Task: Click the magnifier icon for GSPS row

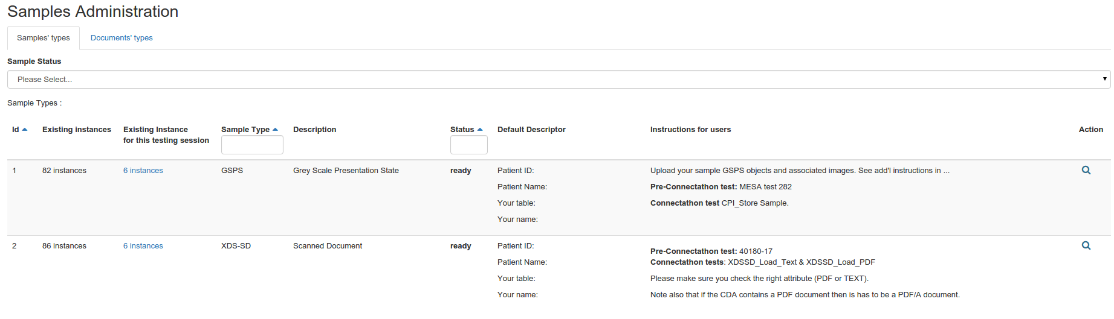Action: click(x=1086, y=171)
